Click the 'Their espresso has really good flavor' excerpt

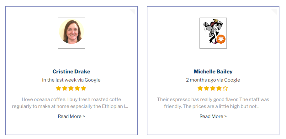[213, 103]
